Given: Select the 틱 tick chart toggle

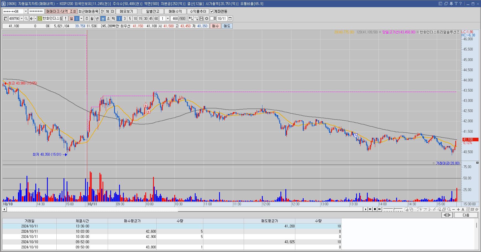Looking at the screenshot, I should [x=114, y=18].
